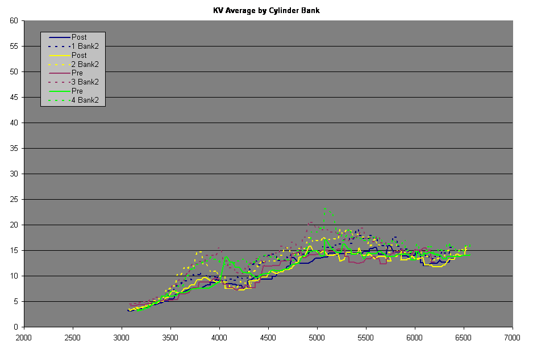Select the 'Pre' legend label beside the green line
533x354 pixels.
[77, 91]
